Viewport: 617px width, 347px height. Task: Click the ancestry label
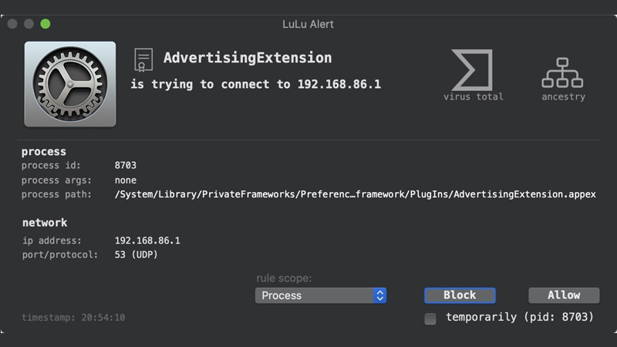(563, 97)
